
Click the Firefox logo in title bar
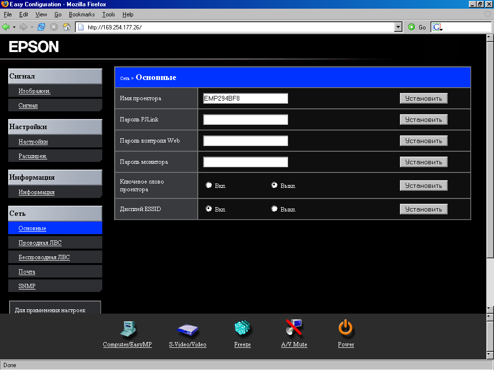[5, 4]
